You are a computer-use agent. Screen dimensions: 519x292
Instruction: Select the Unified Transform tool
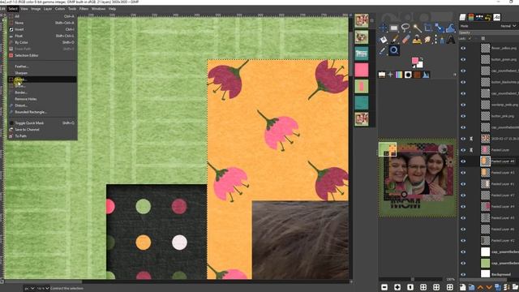coord(440,28)
